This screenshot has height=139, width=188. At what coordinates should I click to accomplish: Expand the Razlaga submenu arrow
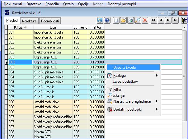click(x=157, y=76)
